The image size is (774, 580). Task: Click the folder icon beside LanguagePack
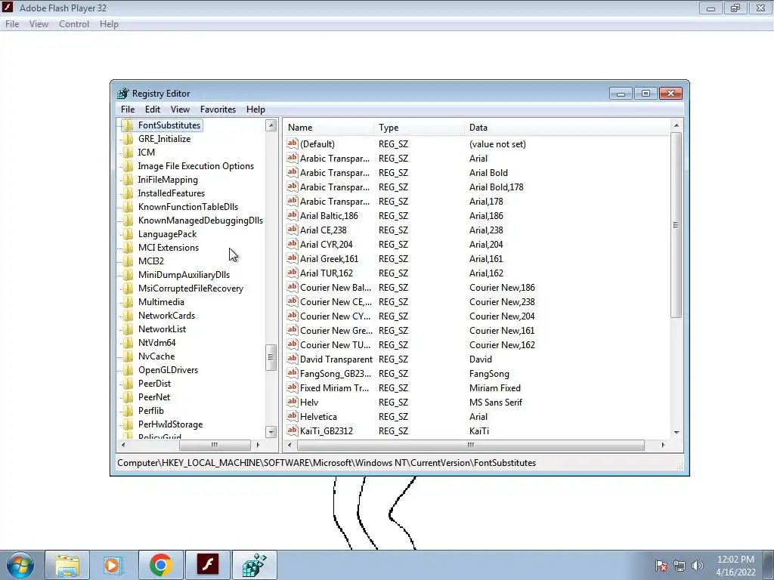click(128, 234)
